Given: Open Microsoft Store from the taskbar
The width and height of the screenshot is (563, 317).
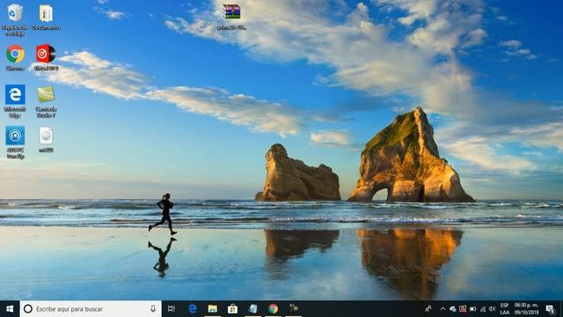Looking at the screenshot, I should click(x=232, y=309).
